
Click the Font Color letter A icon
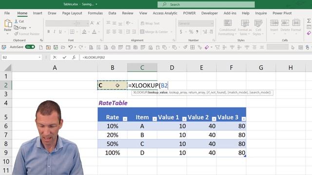pyautogui.click(x=94, y=32)
